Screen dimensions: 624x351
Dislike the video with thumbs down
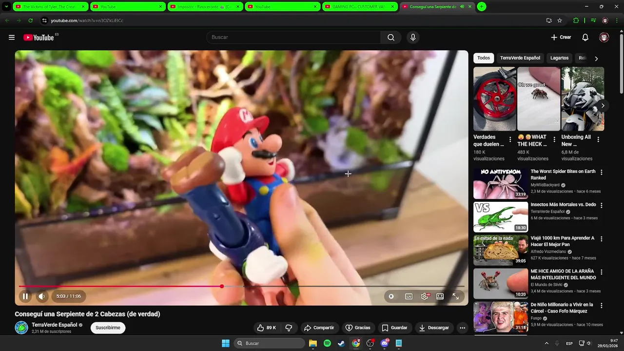tap(289, 328)
